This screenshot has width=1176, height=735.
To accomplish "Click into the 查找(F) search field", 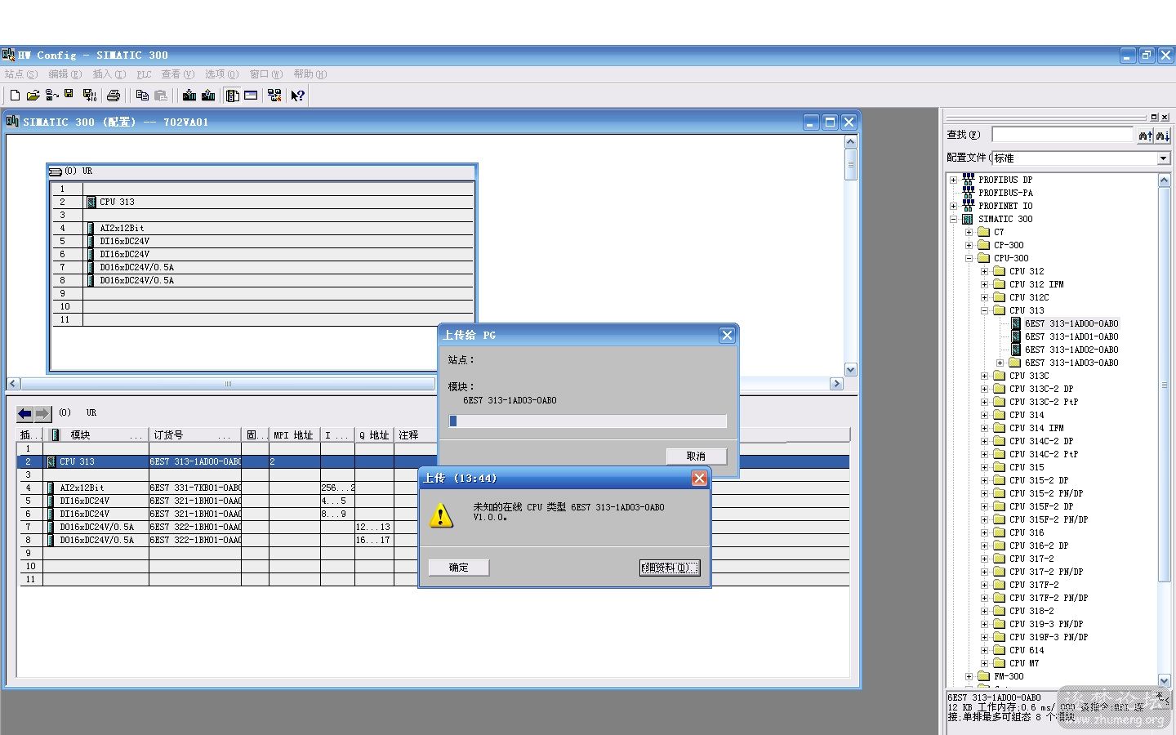I will 1062,136.
